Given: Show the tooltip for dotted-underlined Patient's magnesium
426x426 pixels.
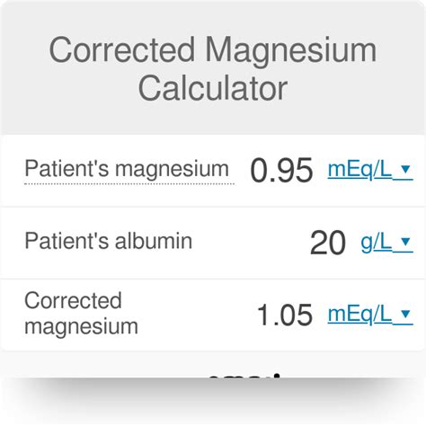Looking at the screenshot, I should tap(127, 169).
